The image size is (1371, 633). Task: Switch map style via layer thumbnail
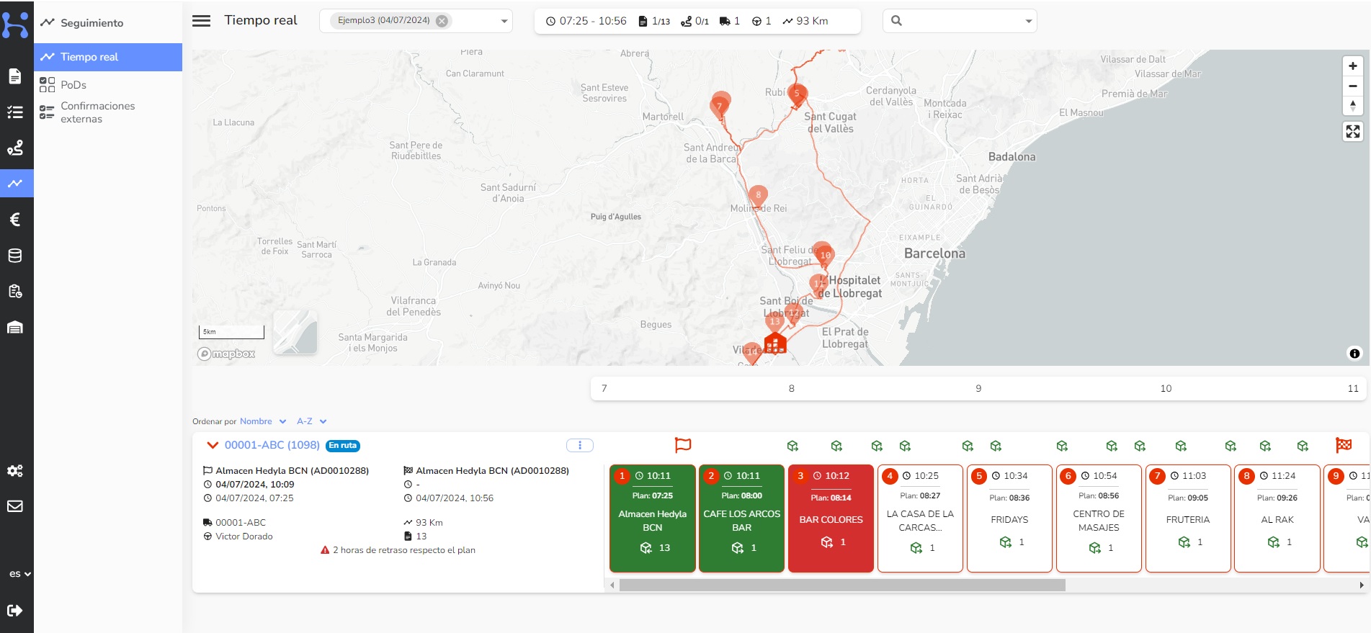point(295,332)
